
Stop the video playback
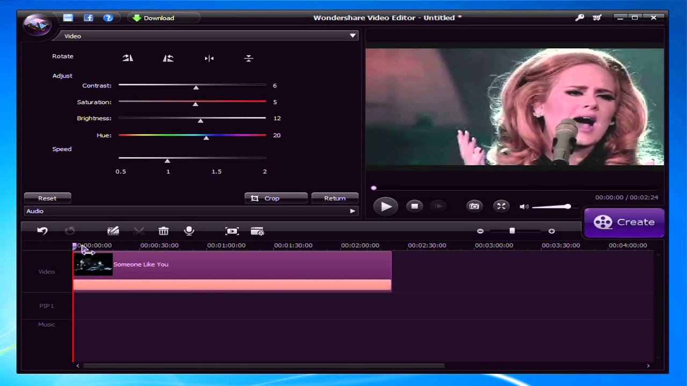[414, 206]
